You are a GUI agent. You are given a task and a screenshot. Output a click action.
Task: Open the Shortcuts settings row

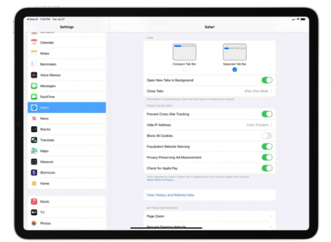pos(67,173)
